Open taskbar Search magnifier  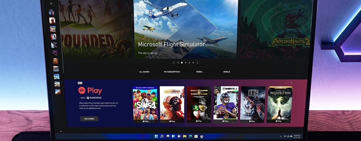162,136
